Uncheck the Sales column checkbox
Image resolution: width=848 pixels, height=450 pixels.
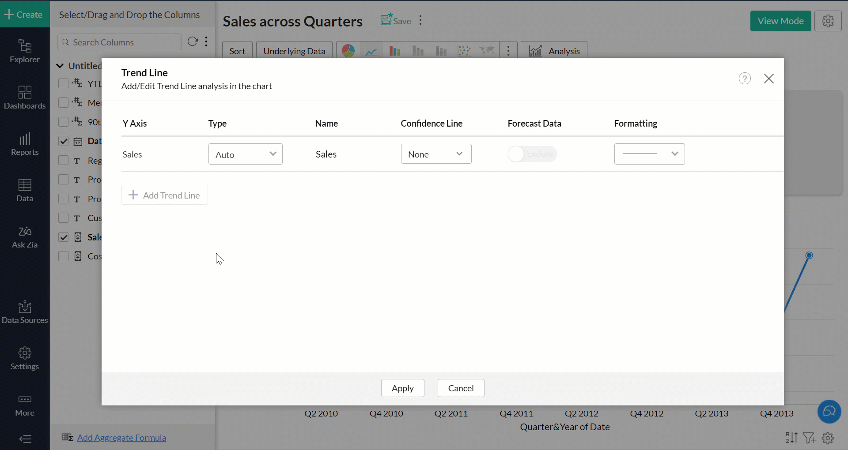tap(64, 237)
